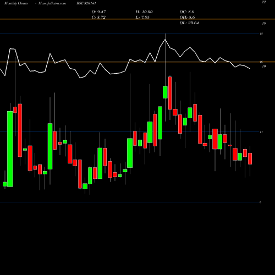Click the 'OC: 8.6' reading
This screenshot has height=275, width=275.
[187, 12]
